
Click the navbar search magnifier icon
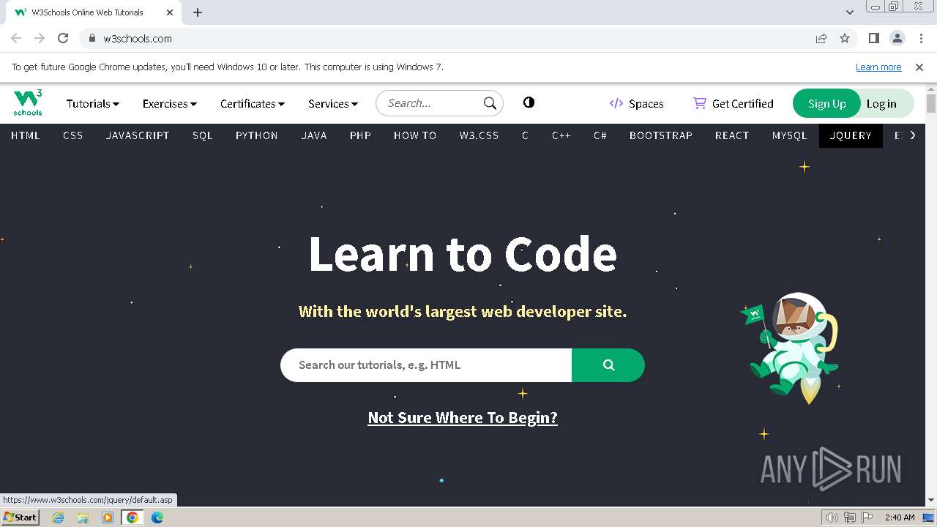490,103
